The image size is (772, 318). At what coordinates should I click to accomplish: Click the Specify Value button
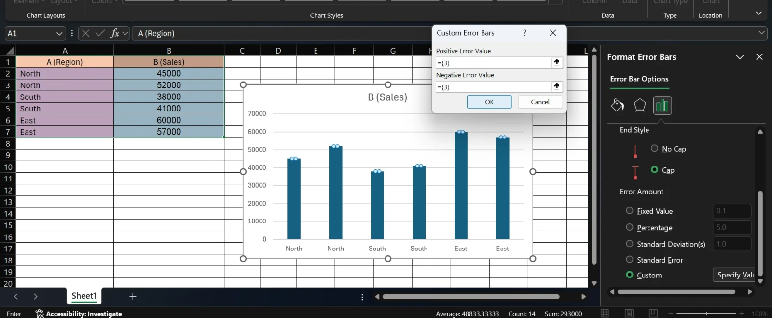click(x=734, y=275)
